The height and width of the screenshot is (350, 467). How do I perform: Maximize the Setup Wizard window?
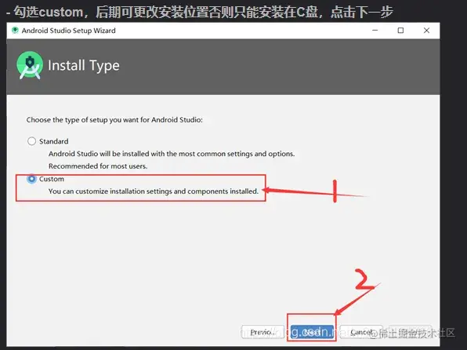[400, 31]
